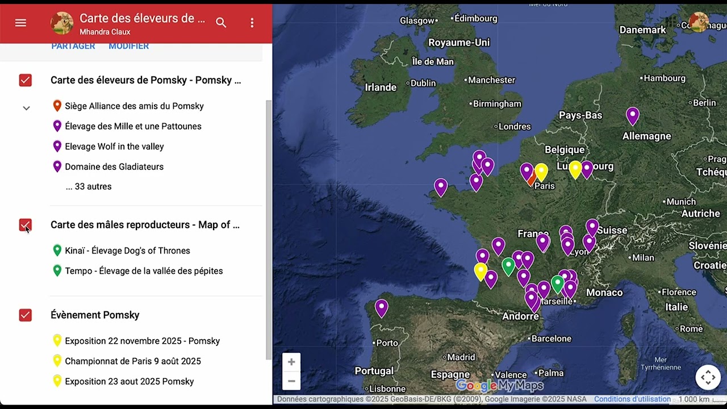Click the red pin beside Siège Alliance des amis
The height and width of the screenshot is (409, 727).
tap(57, 105)
